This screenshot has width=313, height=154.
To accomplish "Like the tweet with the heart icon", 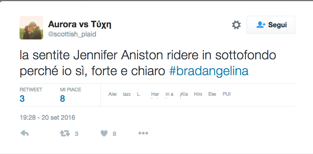I will coord(104,133).
